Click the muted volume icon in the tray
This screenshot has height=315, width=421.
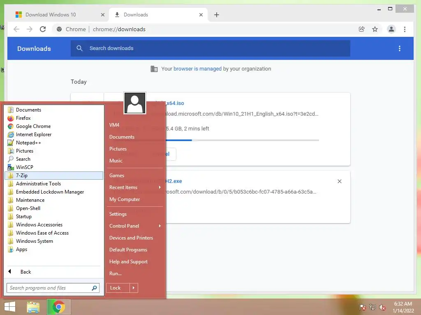(x=382, y=307)
